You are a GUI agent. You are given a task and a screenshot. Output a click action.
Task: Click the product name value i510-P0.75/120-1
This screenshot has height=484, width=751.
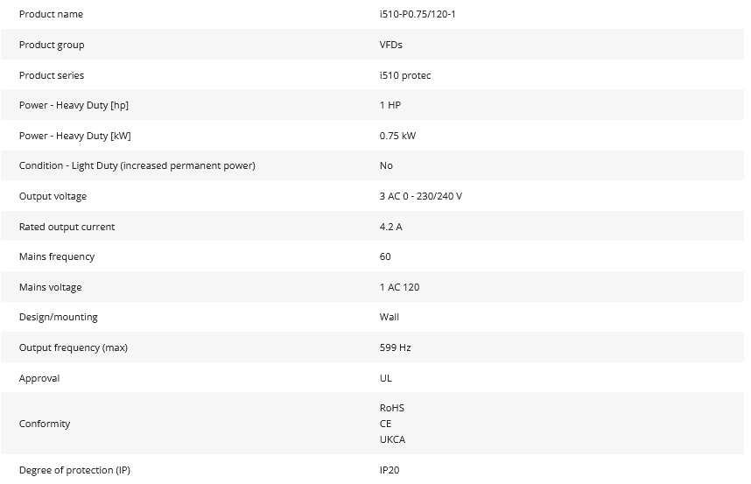tap(418, 15)
